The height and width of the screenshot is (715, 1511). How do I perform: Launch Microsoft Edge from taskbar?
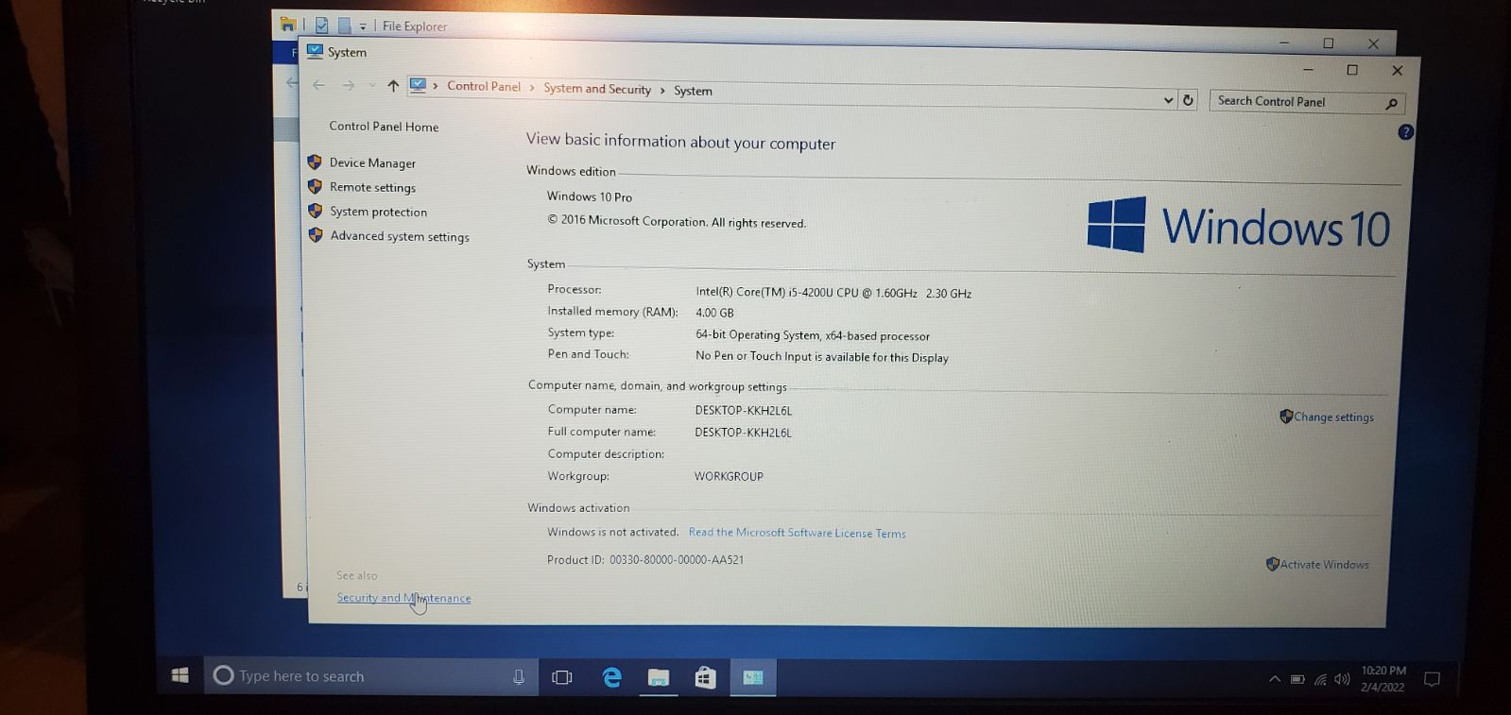[x=611, y=677]
